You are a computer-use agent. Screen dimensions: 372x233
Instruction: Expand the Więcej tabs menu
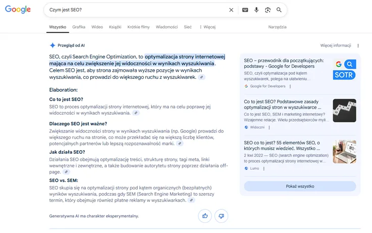pyautogui.click(x=207, y=27)
